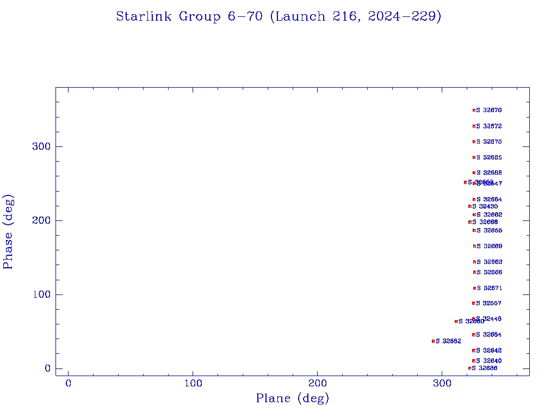The width and height of the screenshot is (557, 418).
Task: Select the red marker for S 32669
Action: pos(474,247)
